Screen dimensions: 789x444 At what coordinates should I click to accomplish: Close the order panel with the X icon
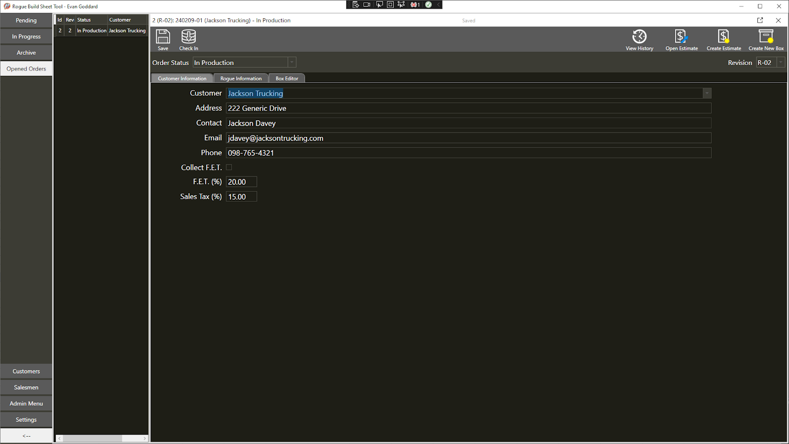pos(778,20)
